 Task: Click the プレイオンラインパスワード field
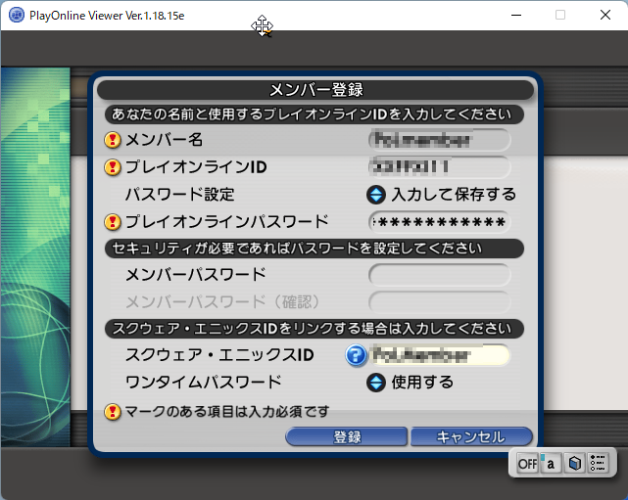point(439,221)
